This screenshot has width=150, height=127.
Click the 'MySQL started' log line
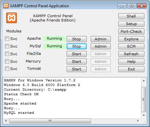pos(19,113)
